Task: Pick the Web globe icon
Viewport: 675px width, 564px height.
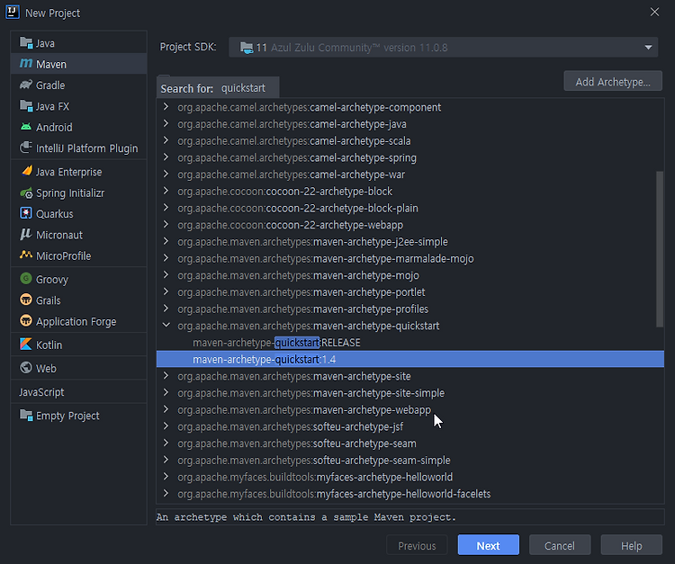Action: (26, 368)
